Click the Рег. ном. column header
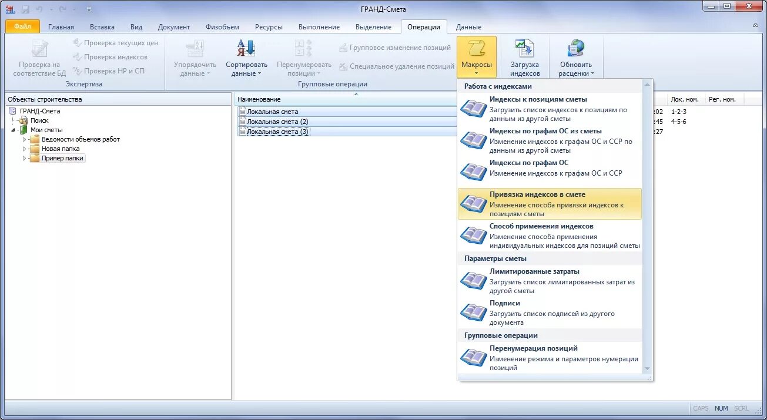This screenshot has height=420, width=767. tap(722, 99)
